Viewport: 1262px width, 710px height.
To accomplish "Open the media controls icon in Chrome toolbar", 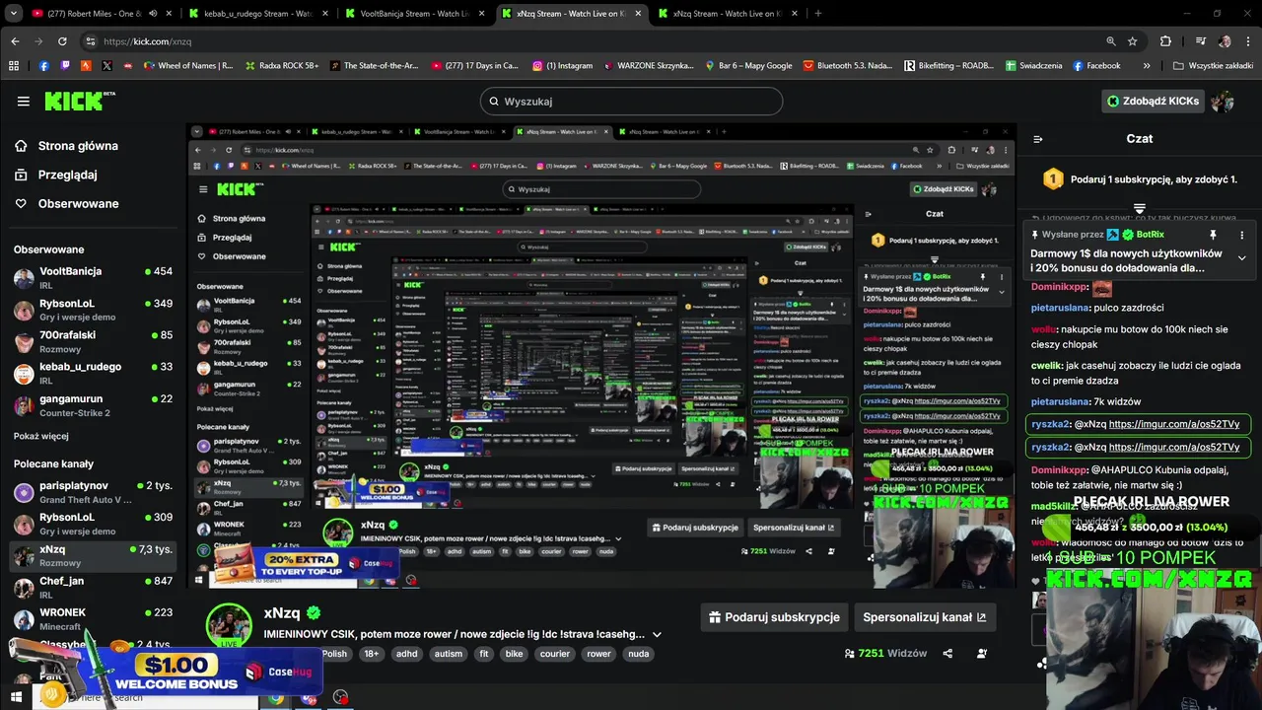I will click(1200, 41).
